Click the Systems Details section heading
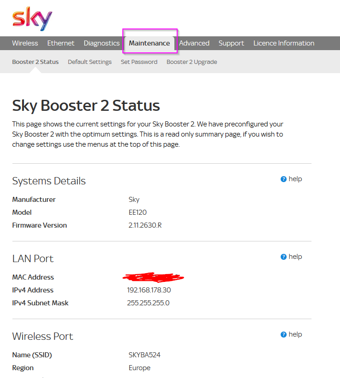The image size is (340, 378). pyautogui.click(x=49, y=181)
